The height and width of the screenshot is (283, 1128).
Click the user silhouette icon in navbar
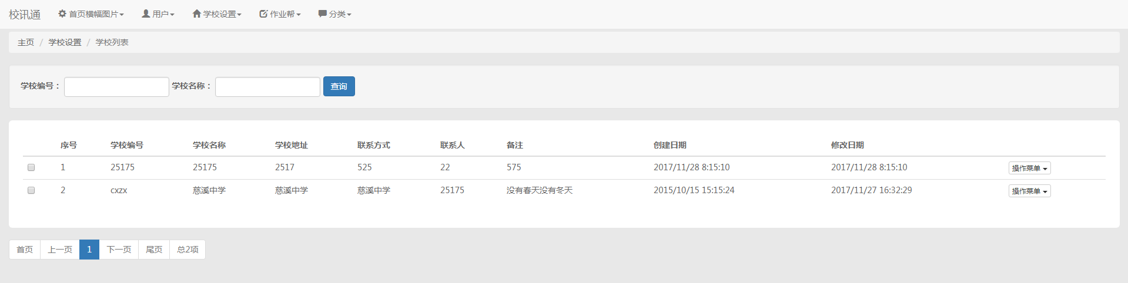(146, 14)
